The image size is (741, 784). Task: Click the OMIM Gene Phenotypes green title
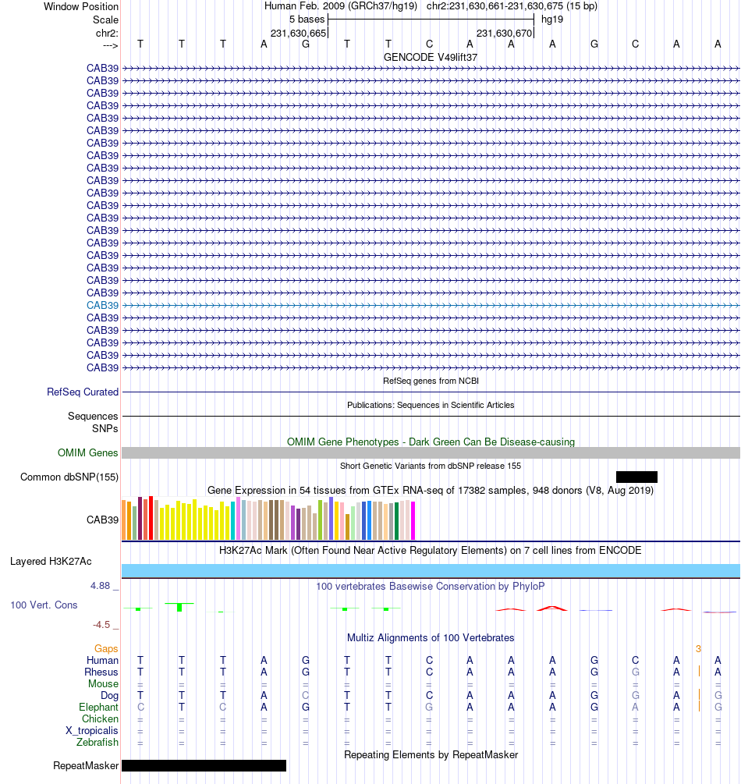tap(431, 442)
